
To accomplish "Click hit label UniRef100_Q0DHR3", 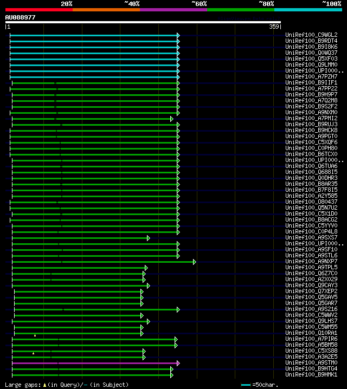I will (311, 178).
